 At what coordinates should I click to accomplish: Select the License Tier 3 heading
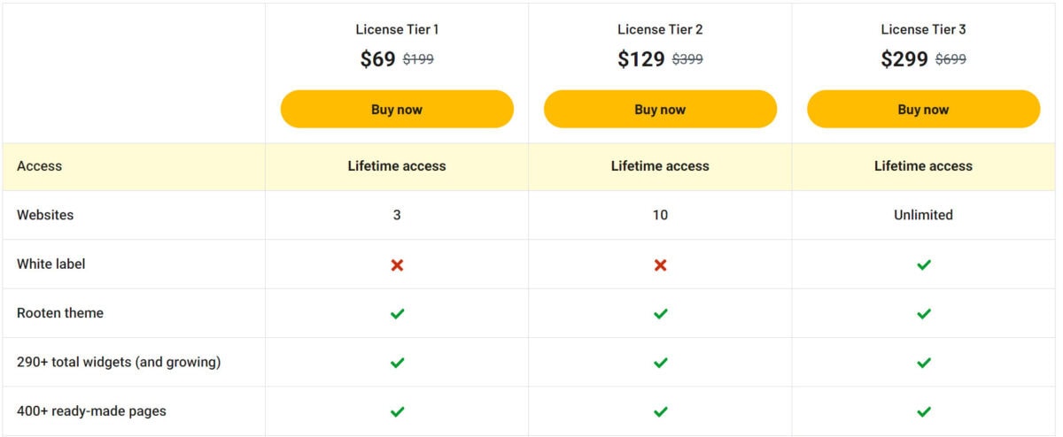[x=923, y=29]
